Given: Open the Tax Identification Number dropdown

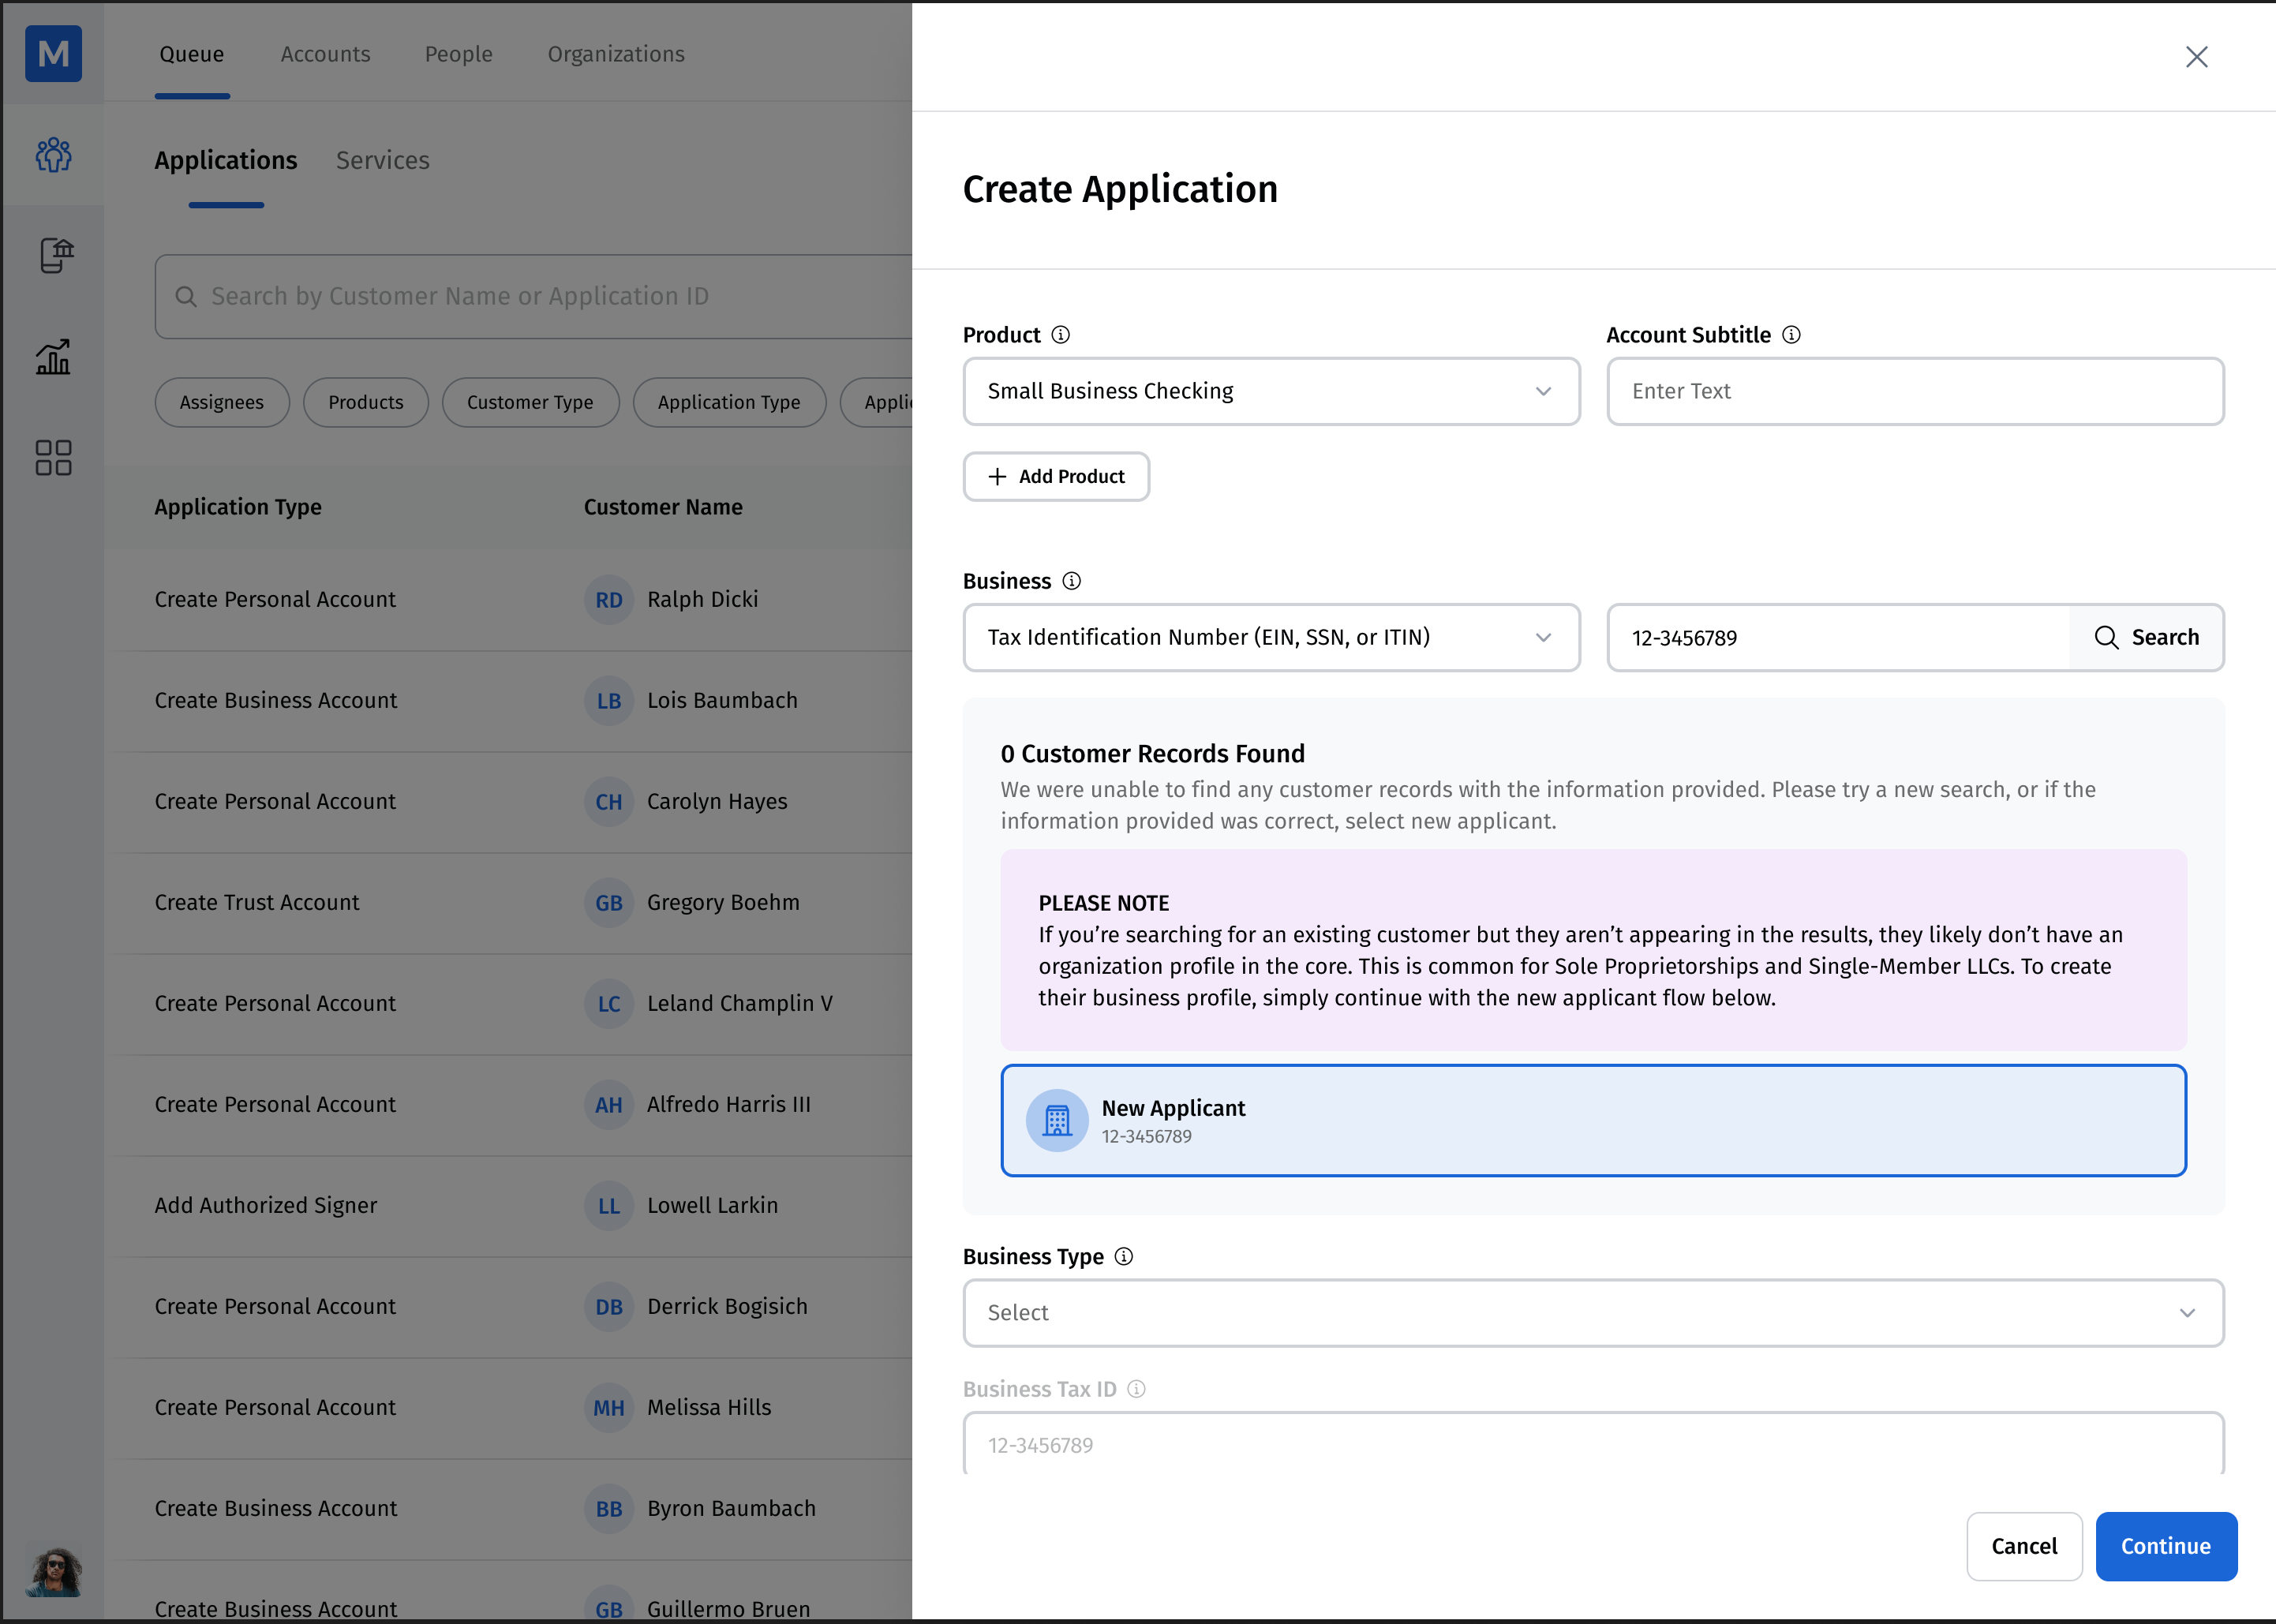Looking at the screenshot, I should 1271,637.
